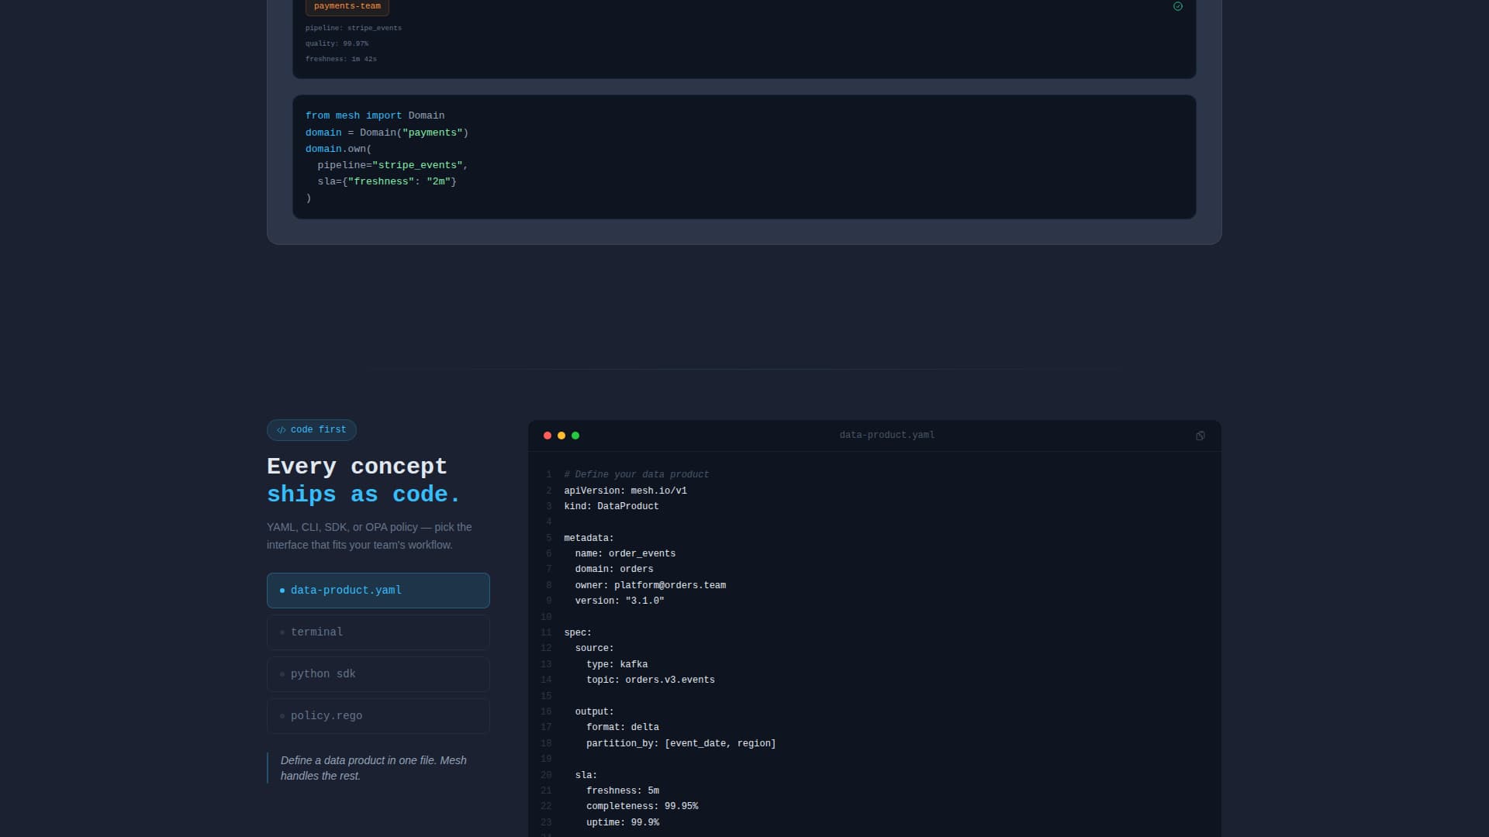Click the code first badge
Viewport: 1489px width, 837px height.
coord(312,430)
